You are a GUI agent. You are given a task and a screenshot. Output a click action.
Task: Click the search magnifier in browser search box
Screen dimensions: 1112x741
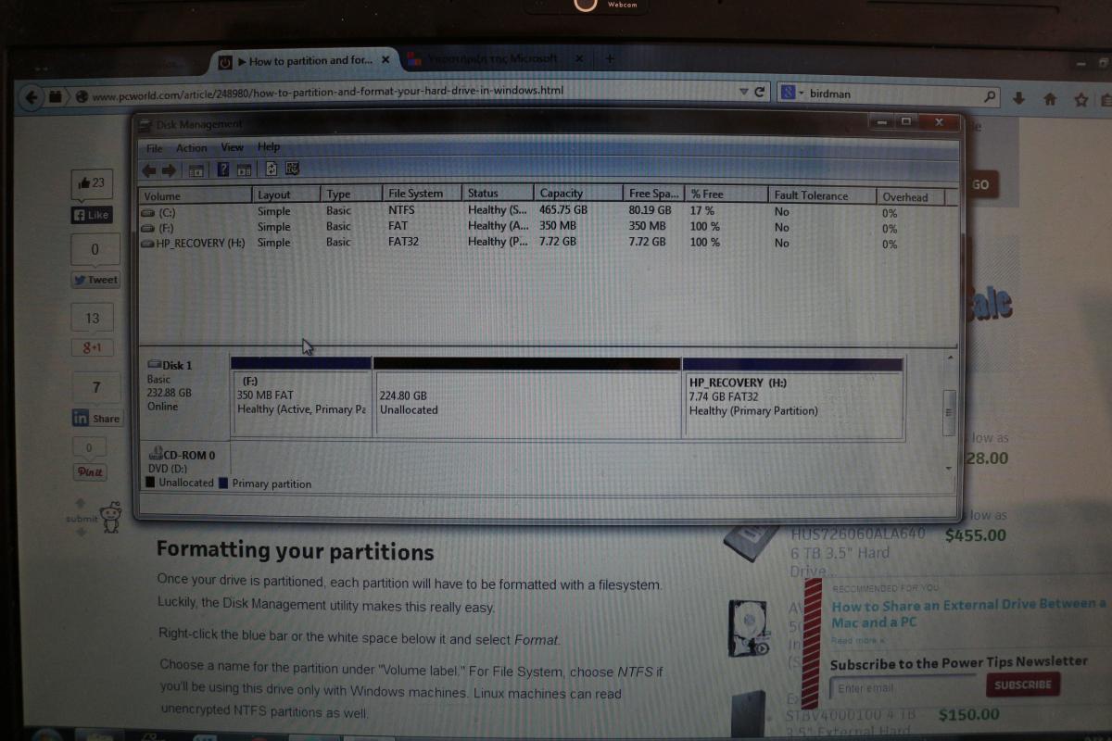coord(990,94)
